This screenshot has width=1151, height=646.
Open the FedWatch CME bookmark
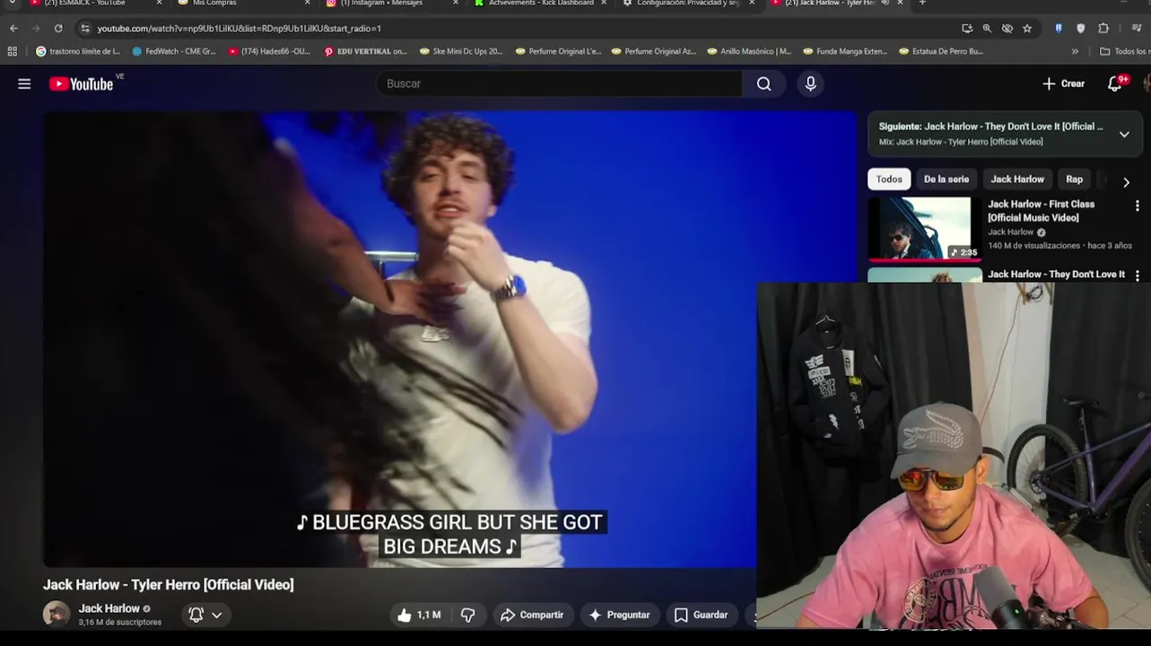pos(174,51)
